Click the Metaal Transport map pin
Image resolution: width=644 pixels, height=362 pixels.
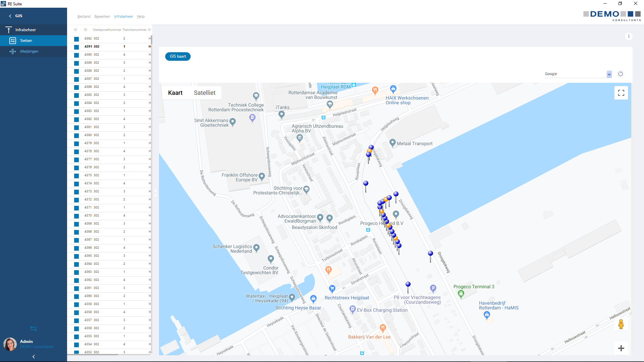pos(392,143)
